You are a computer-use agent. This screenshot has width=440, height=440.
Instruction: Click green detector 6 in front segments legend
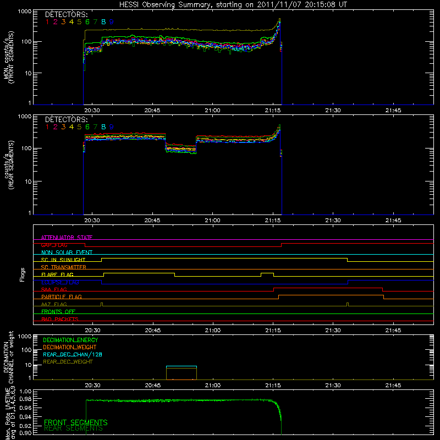click(x=87, y=22)
